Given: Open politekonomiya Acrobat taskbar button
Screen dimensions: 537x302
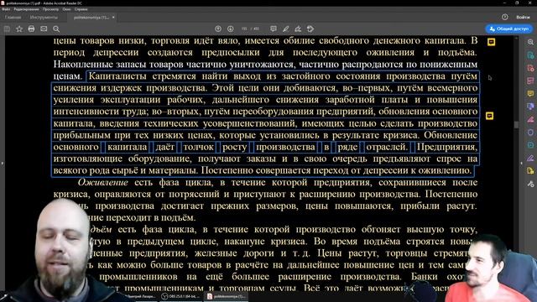Looking at the screenshot, I should coord(226,296).
